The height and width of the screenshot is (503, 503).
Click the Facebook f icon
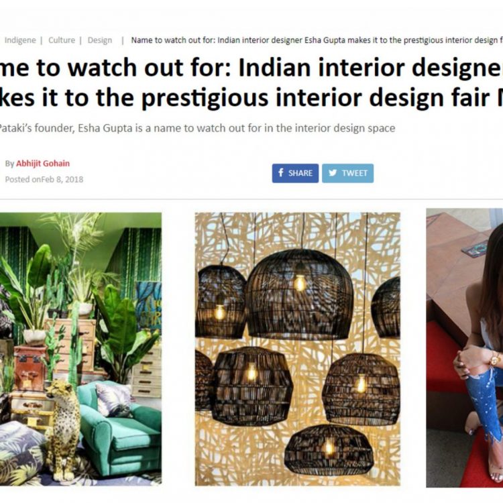click(281, 173)
